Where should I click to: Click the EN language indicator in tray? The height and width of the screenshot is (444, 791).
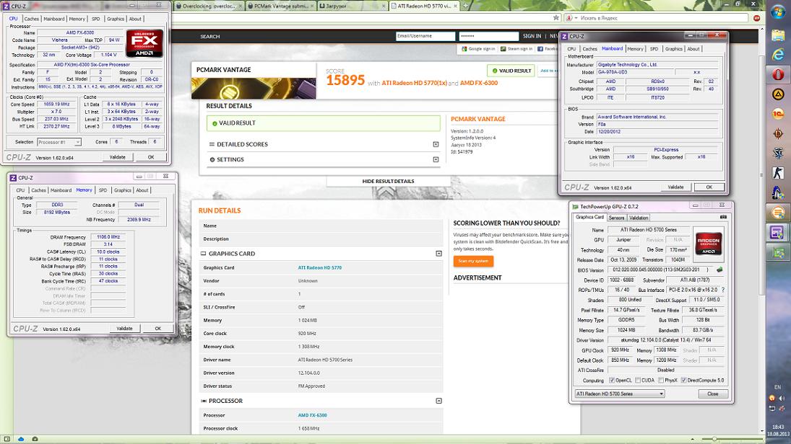[x=777, y=387]
